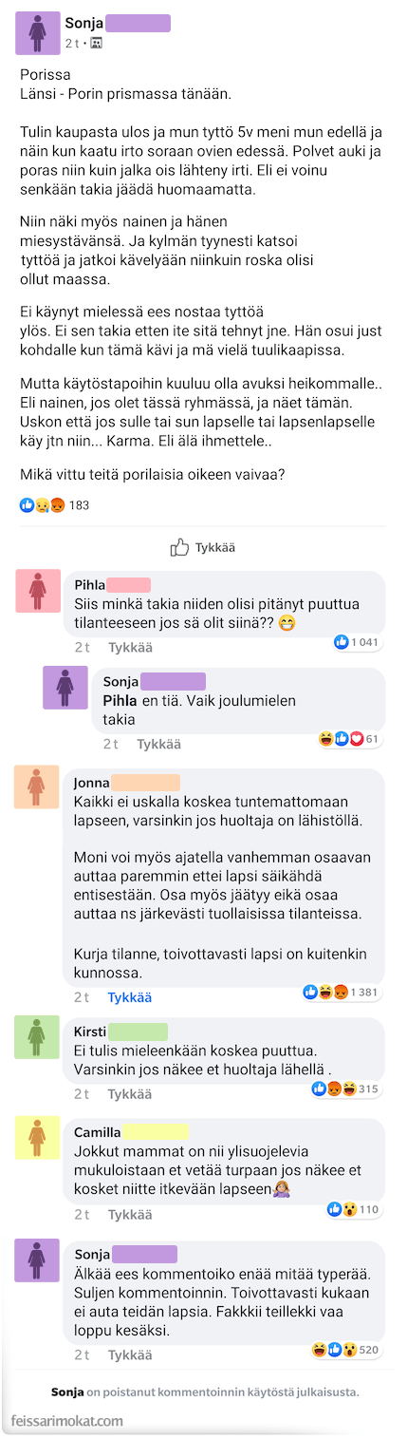The width and height of the screenshot is (407, 1439).
Task: Like Sonja's reply about joulumieli
Action: (x=158, y=744)
